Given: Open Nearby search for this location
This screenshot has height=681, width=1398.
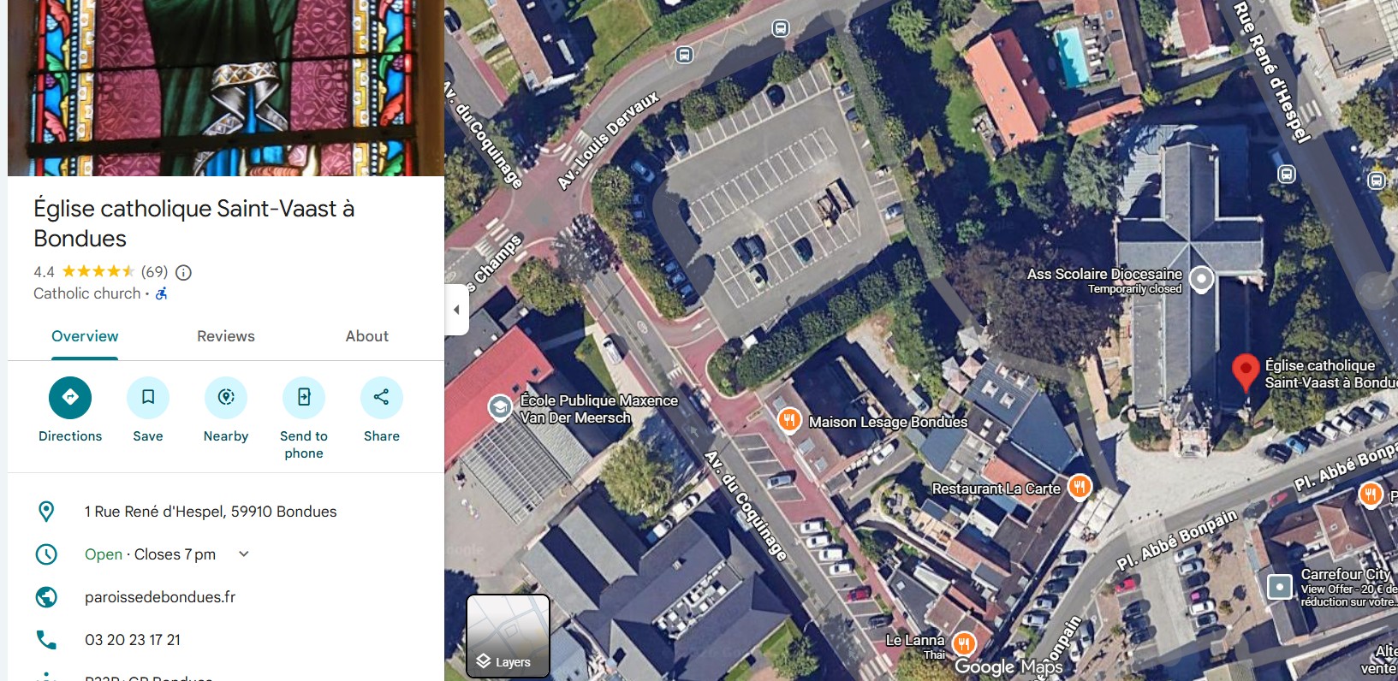Looking at the screenshot, I should [x=226, y=397].
